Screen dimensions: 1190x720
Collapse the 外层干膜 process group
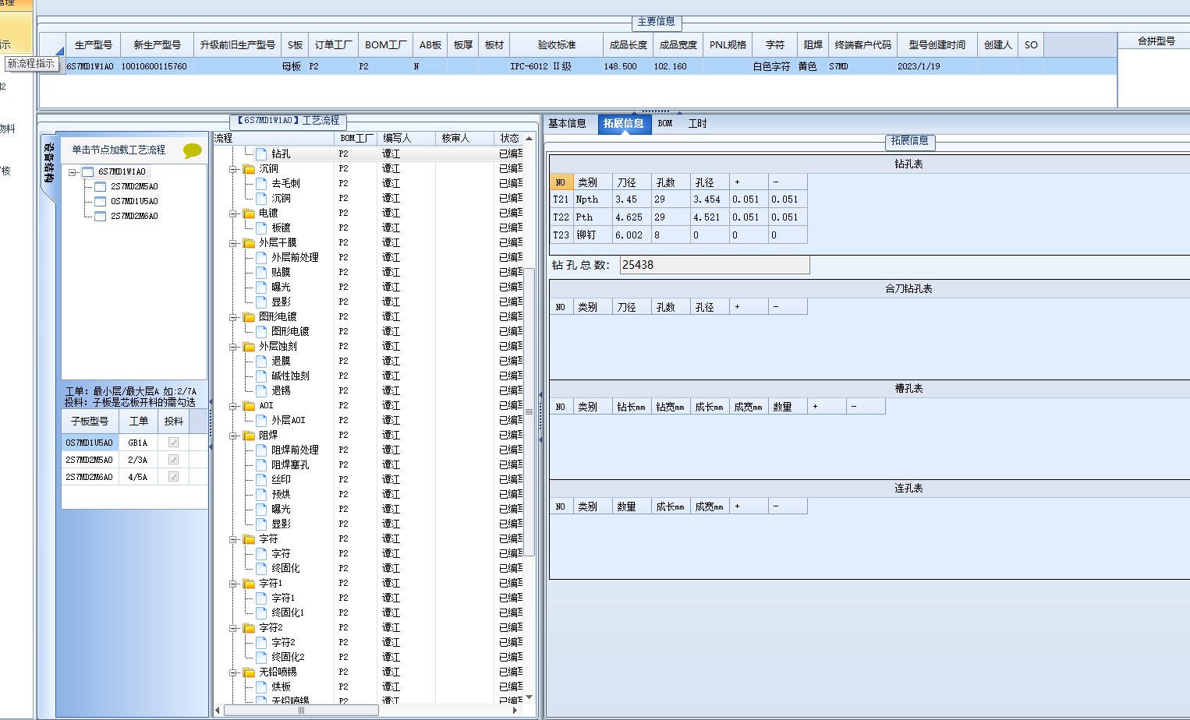click(x=233, y=243)
